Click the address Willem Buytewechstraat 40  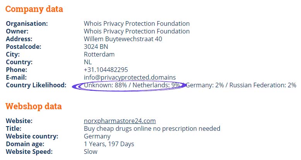123,39
